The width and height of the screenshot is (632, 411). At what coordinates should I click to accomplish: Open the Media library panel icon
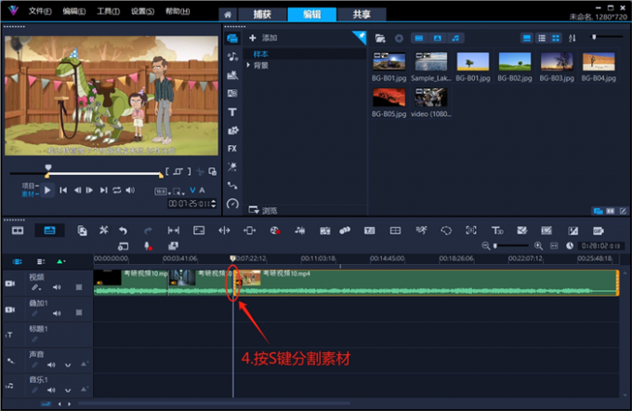(x=232, y=38)
